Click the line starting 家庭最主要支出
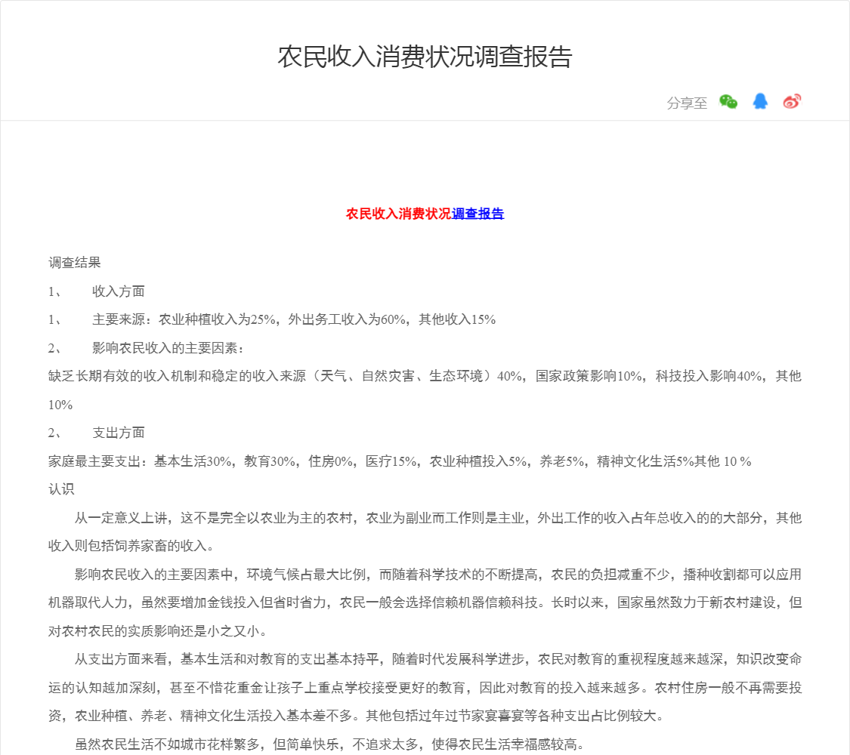850x755 pixels. [x=400, y=461]
